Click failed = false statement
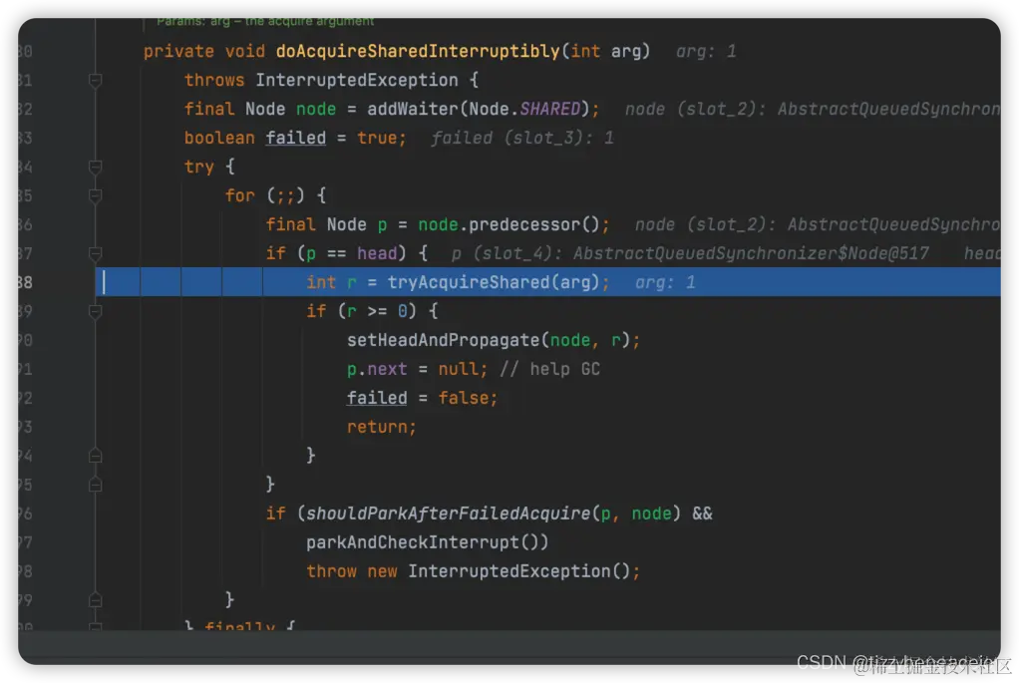The image size is (1019, 683). 422,398
